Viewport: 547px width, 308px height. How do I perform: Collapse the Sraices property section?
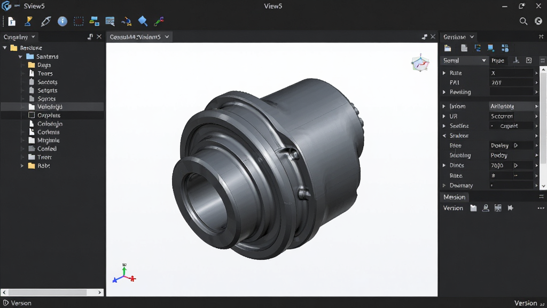444,136
